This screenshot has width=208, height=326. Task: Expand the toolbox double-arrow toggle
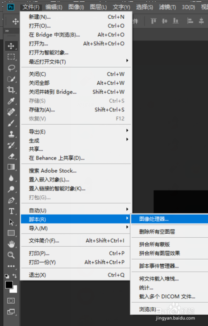tap(7, 31)
